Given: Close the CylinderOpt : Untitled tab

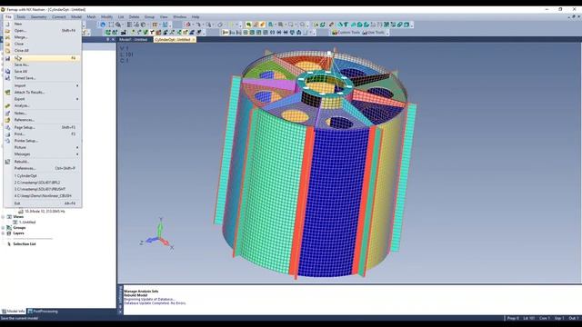Looking at the screenshot, I should coord(193,39).
